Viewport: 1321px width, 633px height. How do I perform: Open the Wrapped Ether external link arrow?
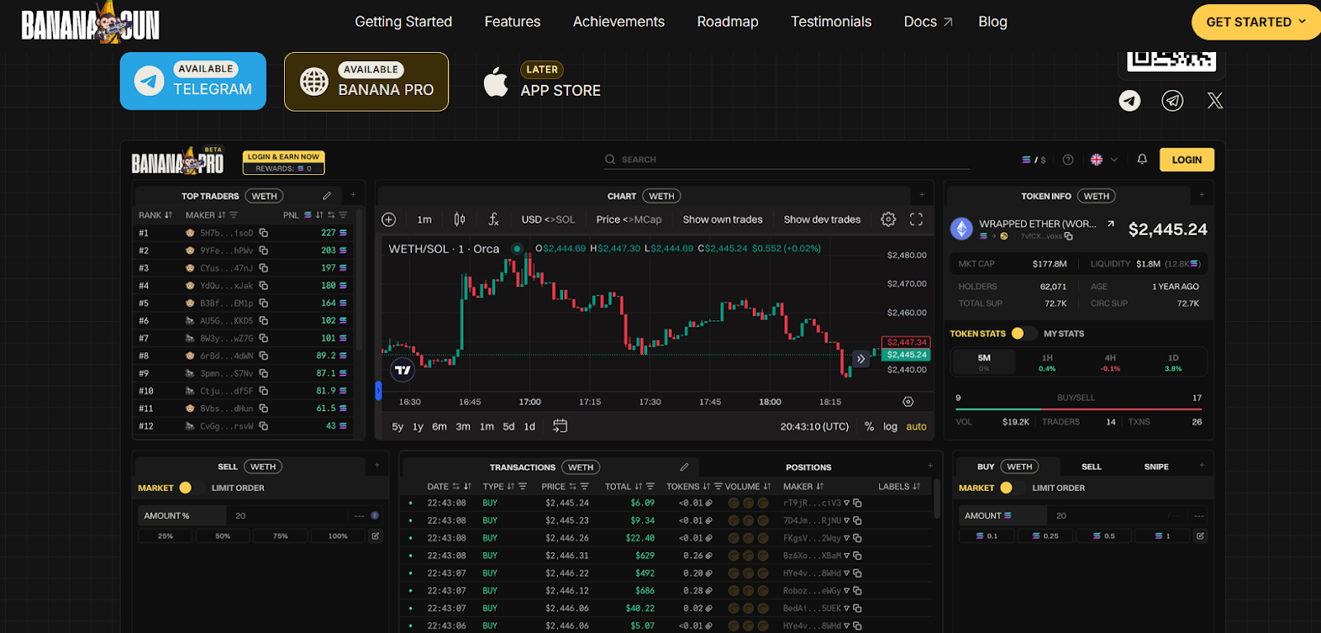tap(1110, 224)
